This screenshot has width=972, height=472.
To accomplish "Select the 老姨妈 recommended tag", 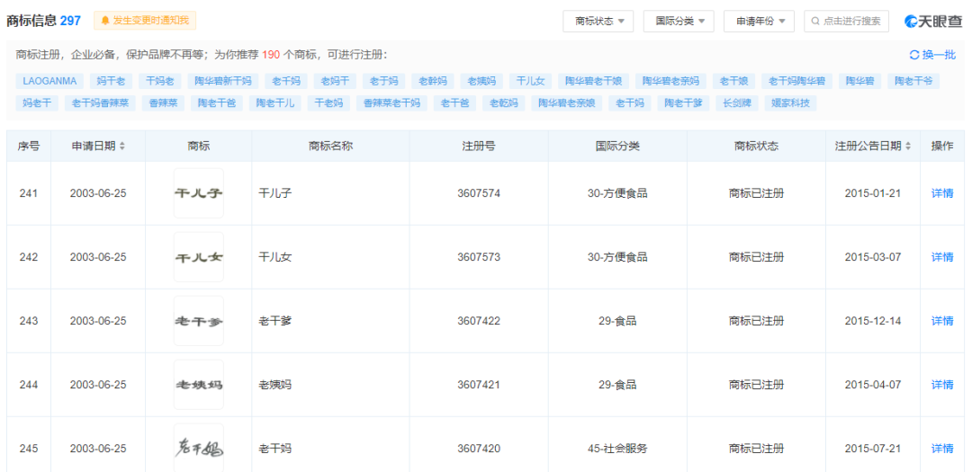I will 481,81.
